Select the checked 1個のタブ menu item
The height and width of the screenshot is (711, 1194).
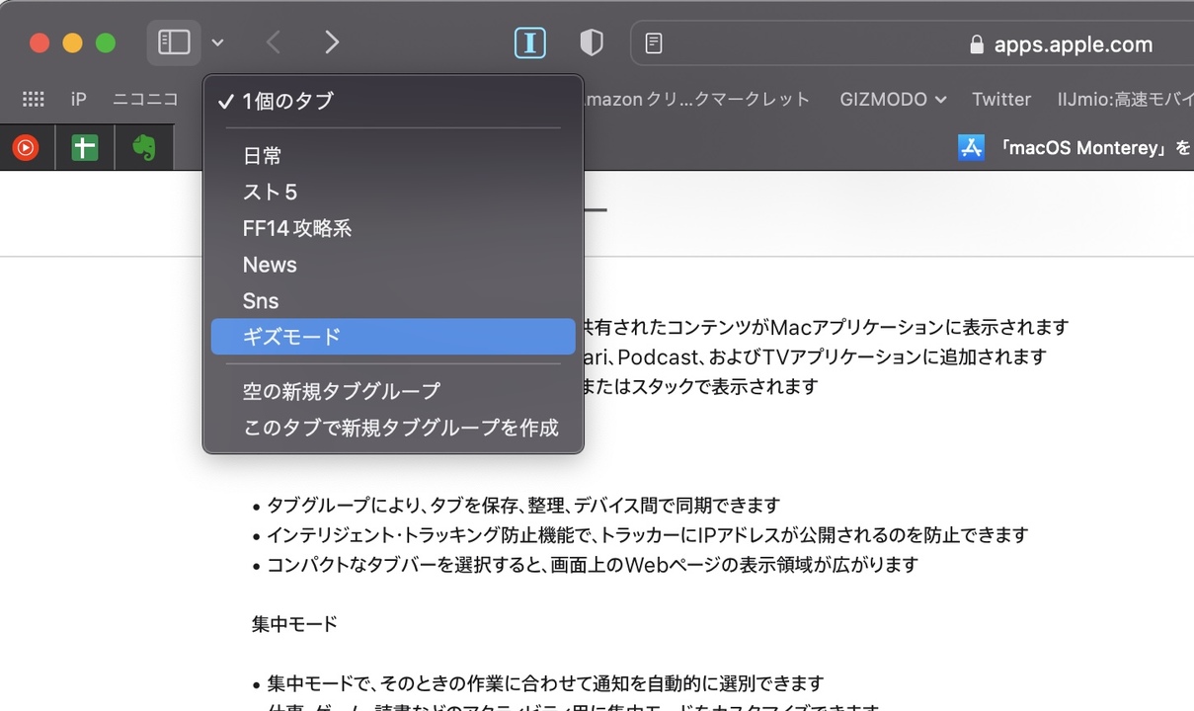[393, 101]
